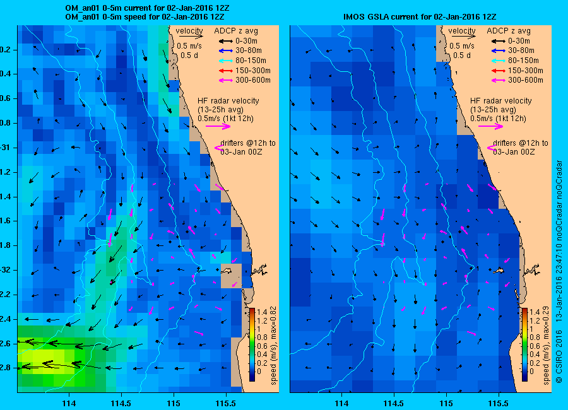
Task: Click 'drifters @12h to' text in left map
Action: [x=248, y=143]
